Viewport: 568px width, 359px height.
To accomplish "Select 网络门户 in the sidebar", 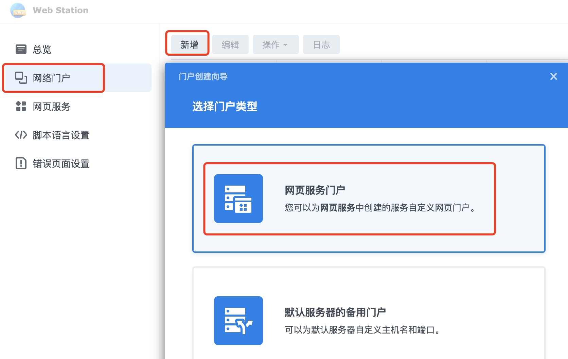I will pyautogui.click(x=51, y=78).
